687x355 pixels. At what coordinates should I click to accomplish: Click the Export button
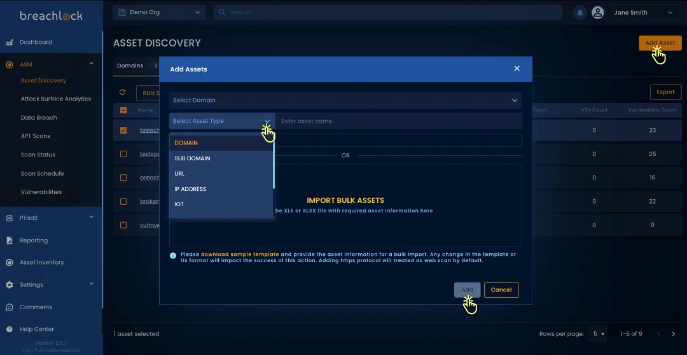tap(665, 92)
